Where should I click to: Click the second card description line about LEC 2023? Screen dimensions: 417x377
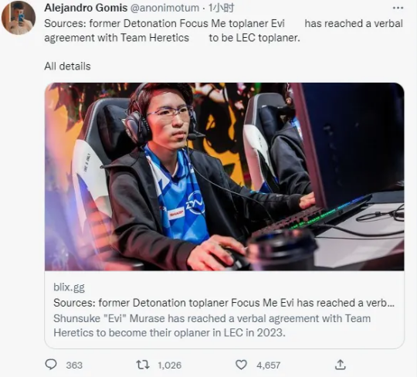pyautogui.click(x=169, y=333)
